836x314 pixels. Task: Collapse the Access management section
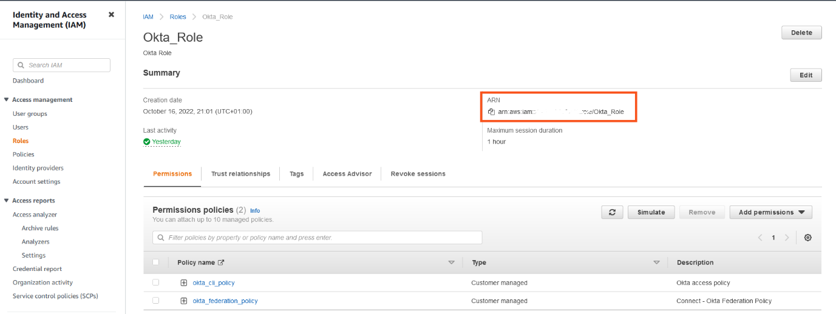[6, 100]
